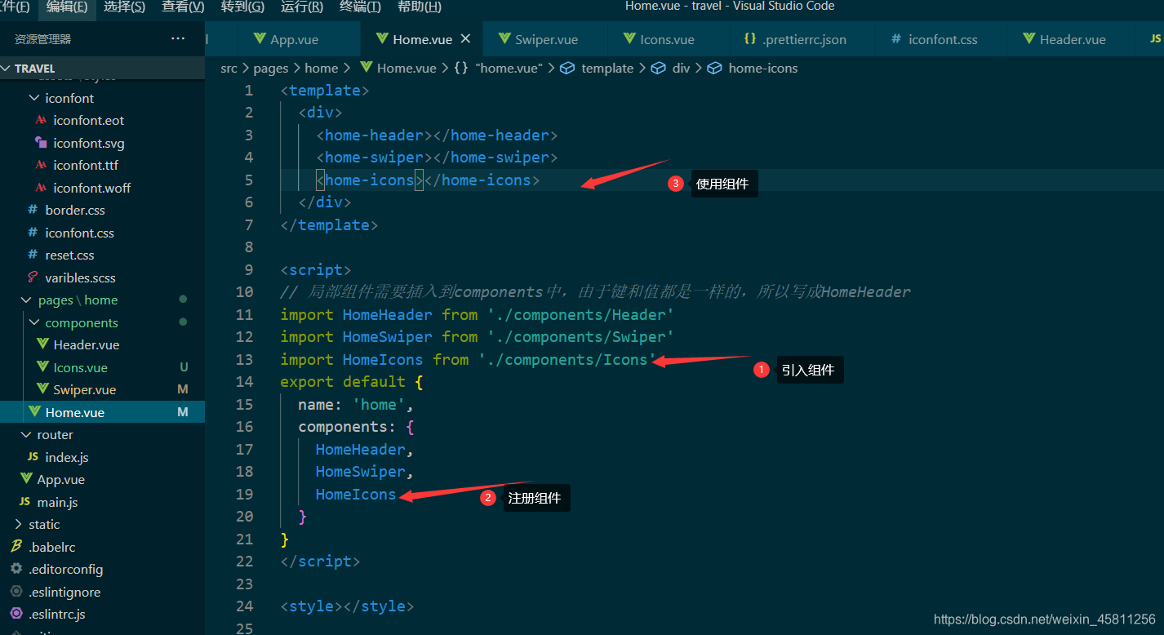Open the 终端(T) menu
Screen dimensions: 1164x635
(x=360, y=7)
